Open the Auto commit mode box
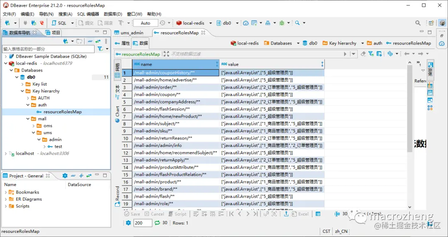448x237 pixels. pos(146,23)
